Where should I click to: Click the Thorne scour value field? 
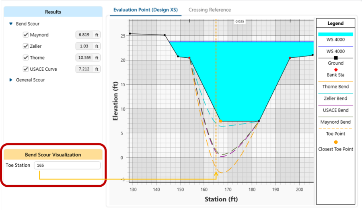(84, 58)
